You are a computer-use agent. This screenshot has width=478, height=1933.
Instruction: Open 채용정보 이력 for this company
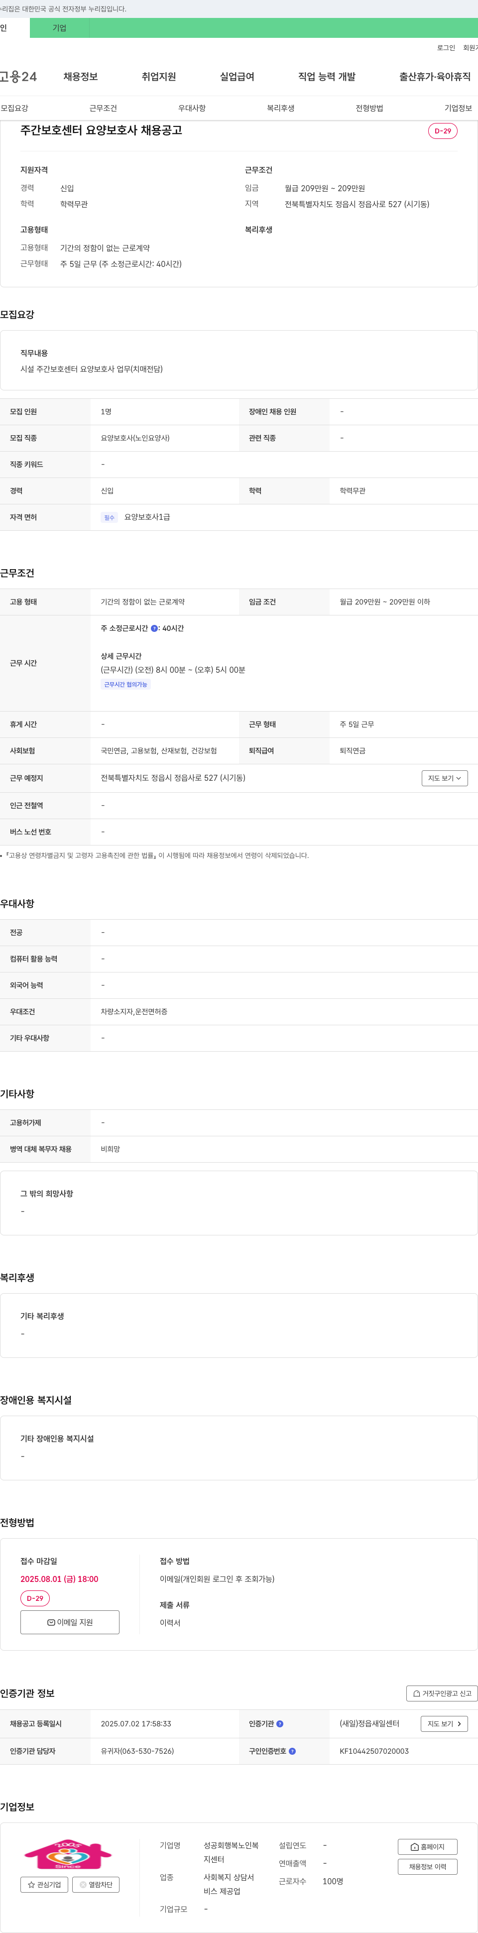pyautogui.click(x=427, y=1866)
